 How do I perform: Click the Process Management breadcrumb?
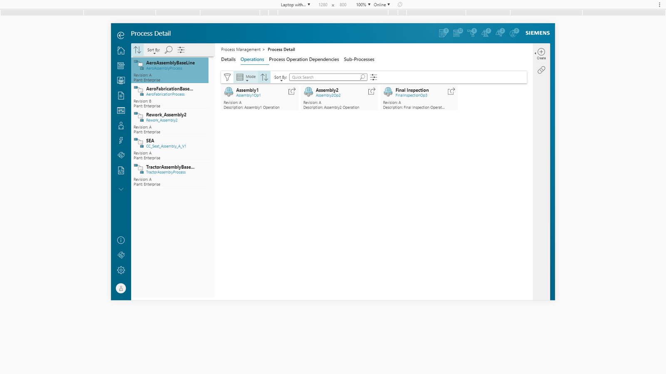pyautogui.click(x=241, y=49)
